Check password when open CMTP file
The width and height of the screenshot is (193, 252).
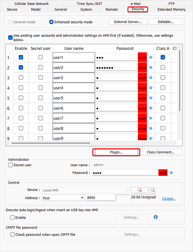[12, 234]
